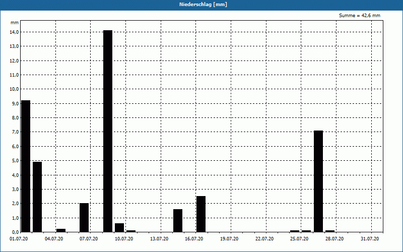The width and height of the screenshot is (403, 252).
Task: Click the 1,0 y-axis label
Action: 15,218
